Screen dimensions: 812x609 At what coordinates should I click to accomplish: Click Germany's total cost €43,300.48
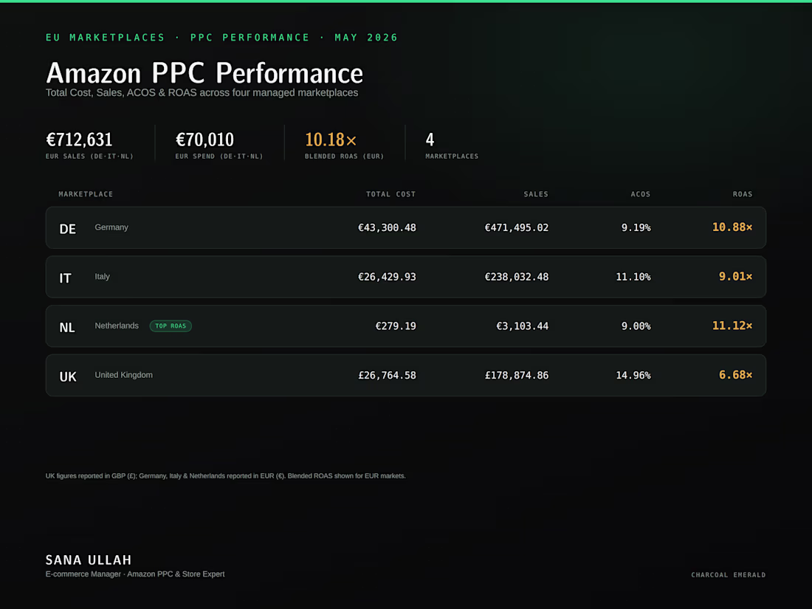point(387,228)
